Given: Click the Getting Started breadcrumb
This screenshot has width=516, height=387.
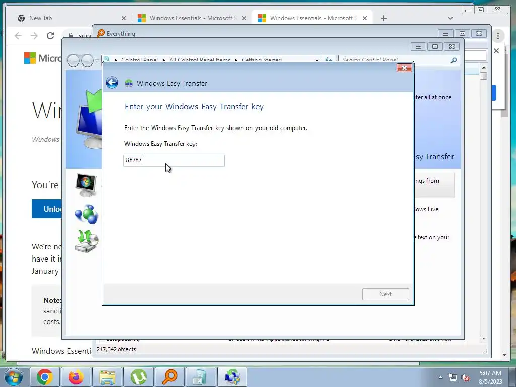Looking at the screenshot, I should [x=262, y=60].
